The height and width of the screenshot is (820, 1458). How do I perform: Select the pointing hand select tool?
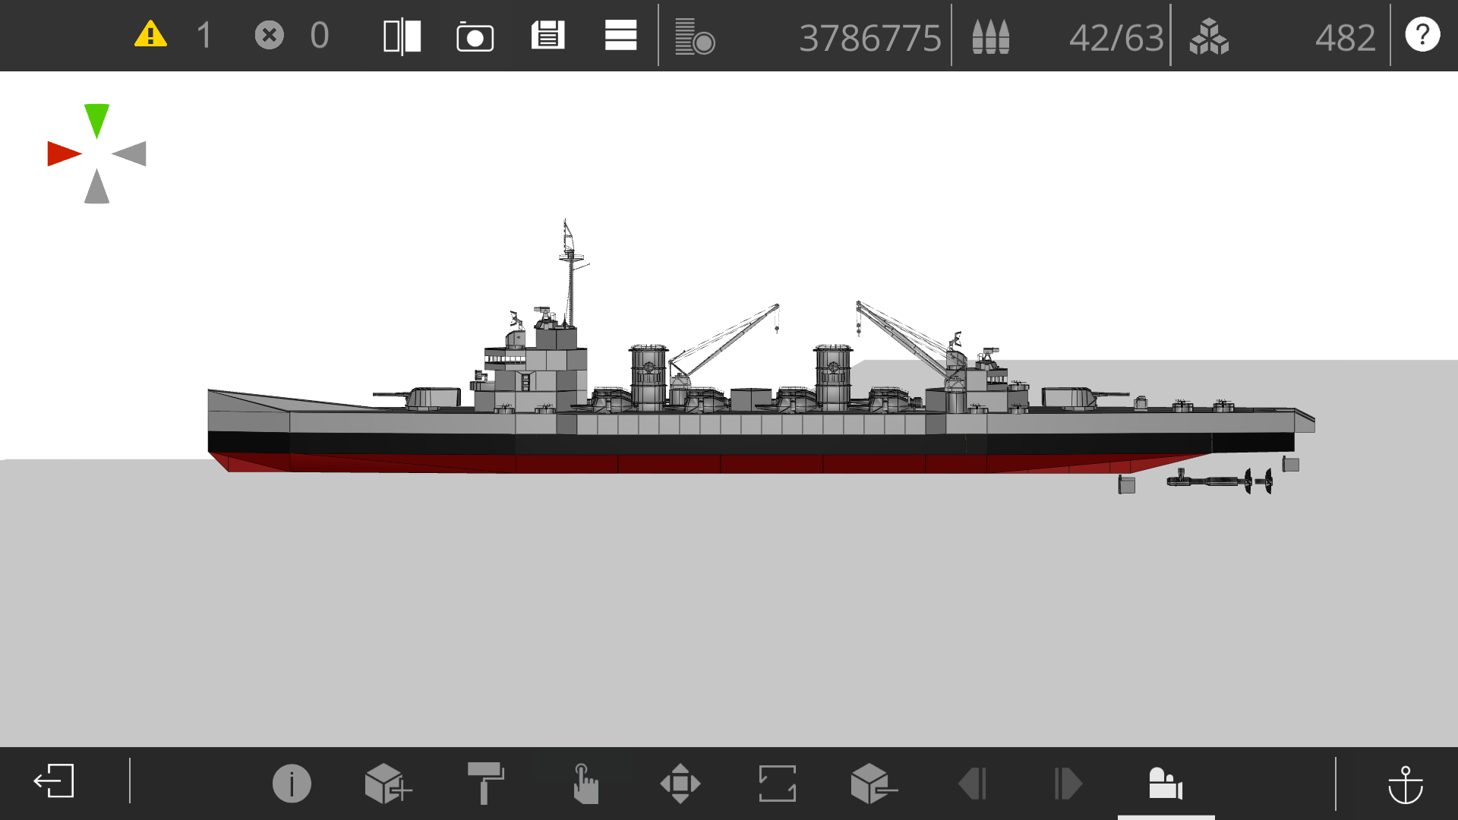(584, 783)
